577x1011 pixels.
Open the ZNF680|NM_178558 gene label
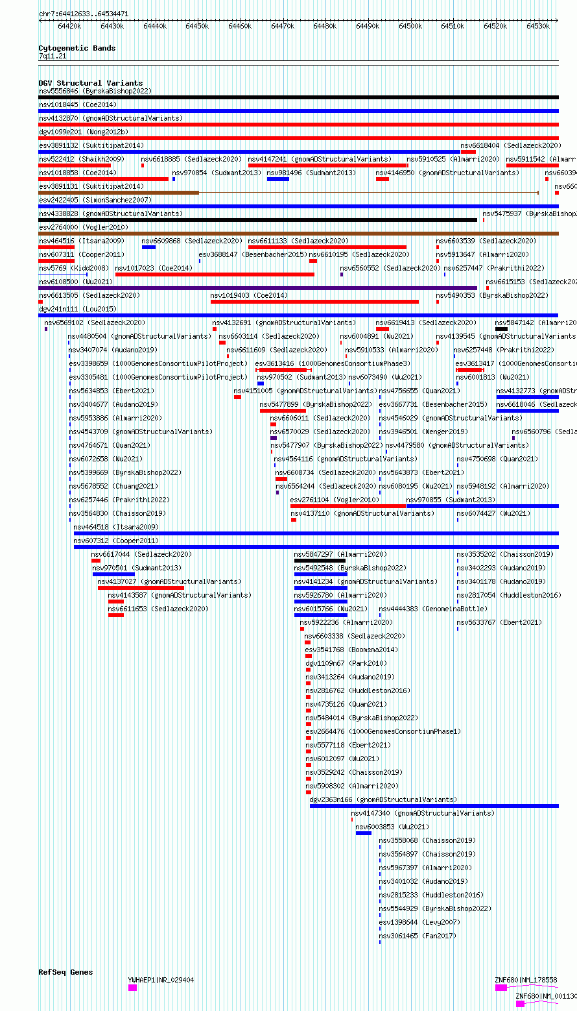pos(526,980)
